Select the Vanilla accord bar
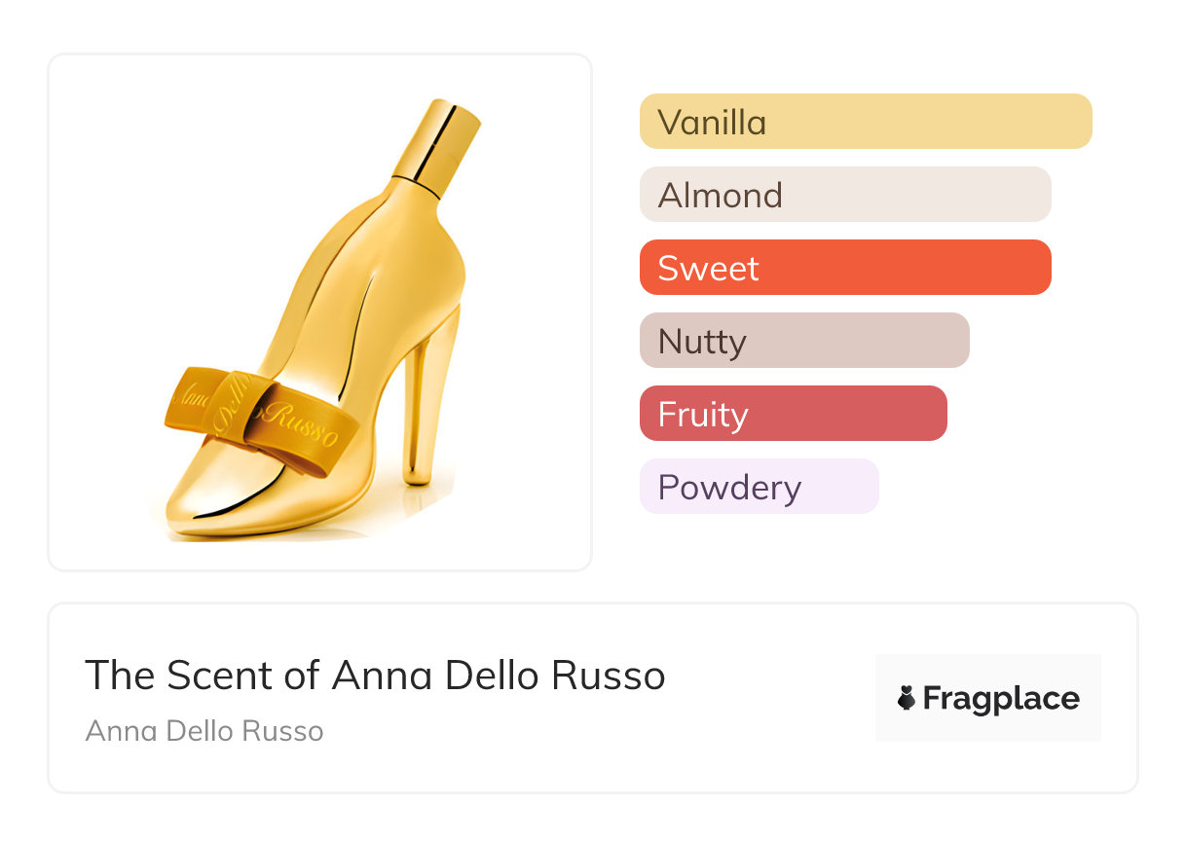The width and height of the screenshot is (1186, 841). coord(865,122)
